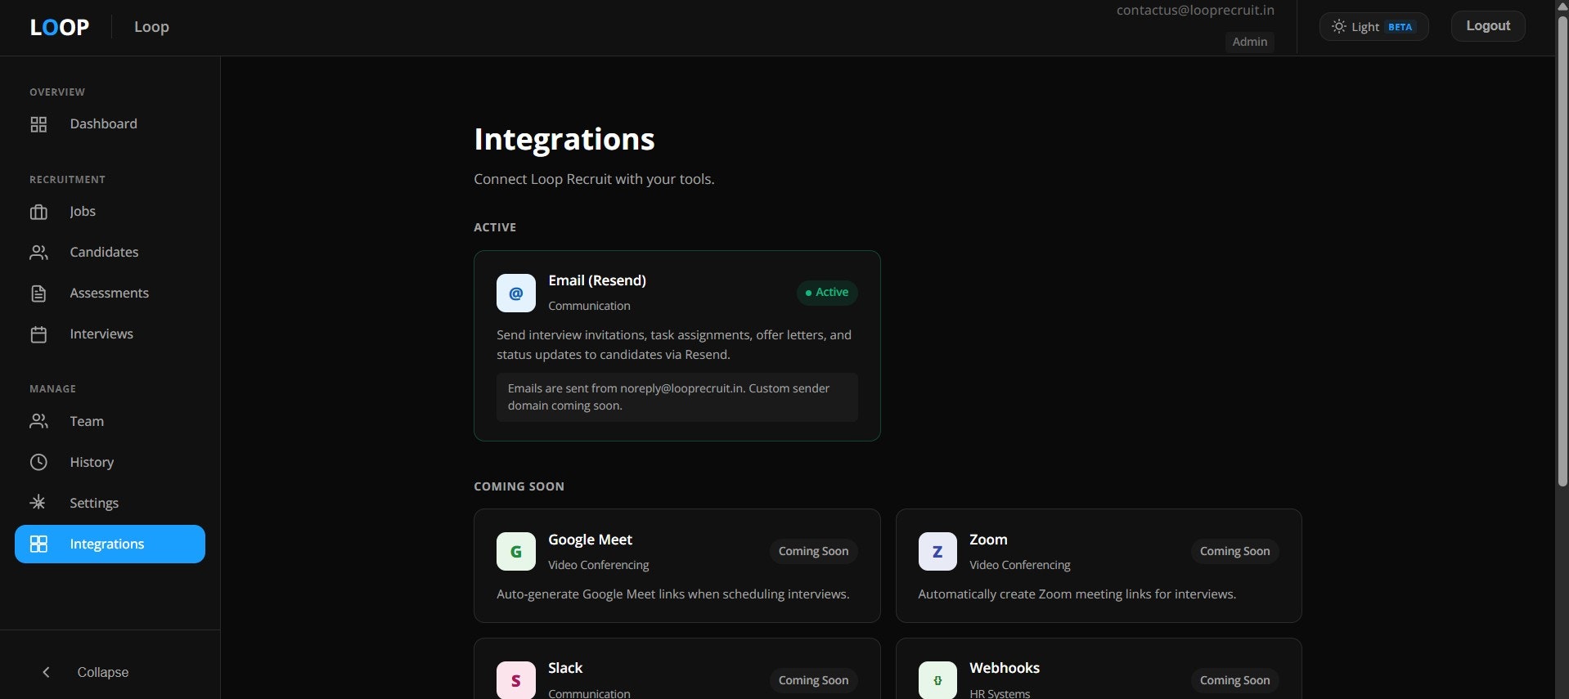Click the collapse chevron arrow icon
This screenshot has height=699, width=1569.
(x=47, y=672)
